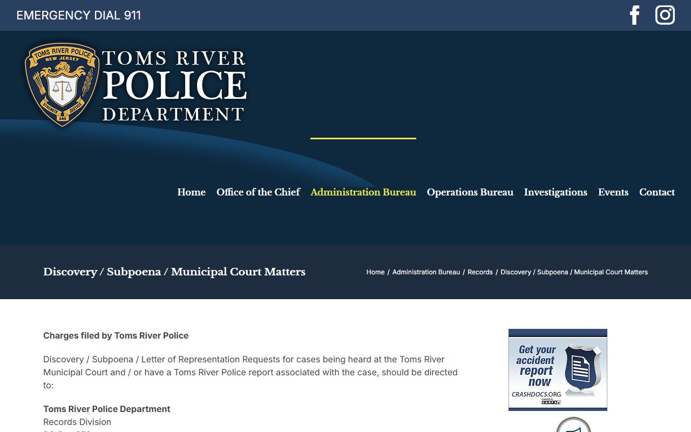Click the page heading Discovery / Subpoena / Municipal Court Matters
This screenshot has height=432, width=691.
[x=174, y=272]
